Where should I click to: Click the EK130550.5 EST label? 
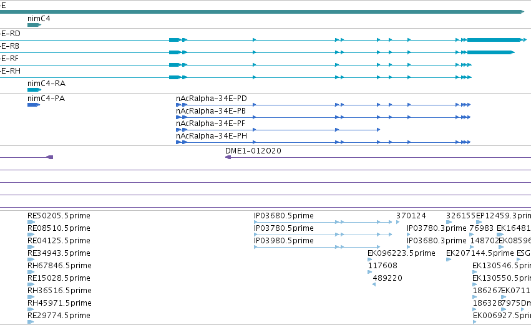[502, 278]
